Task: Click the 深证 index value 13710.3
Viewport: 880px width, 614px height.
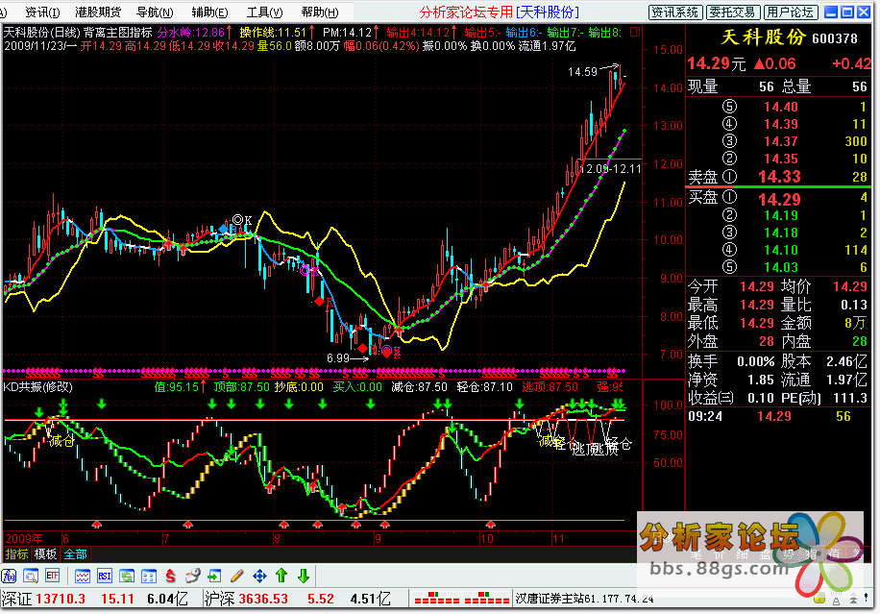Action: 61,599
